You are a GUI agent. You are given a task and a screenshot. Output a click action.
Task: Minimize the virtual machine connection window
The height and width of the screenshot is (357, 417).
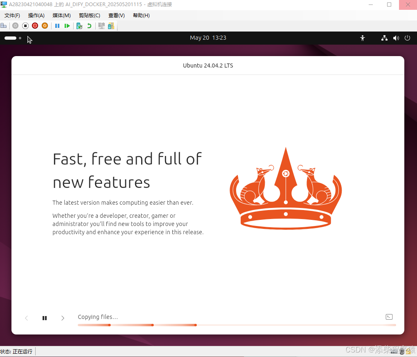(371, 5)
